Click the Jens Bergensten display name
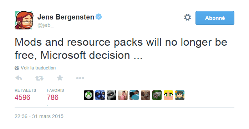The height and width of the screenshot is (129, 249). (66, 17)
